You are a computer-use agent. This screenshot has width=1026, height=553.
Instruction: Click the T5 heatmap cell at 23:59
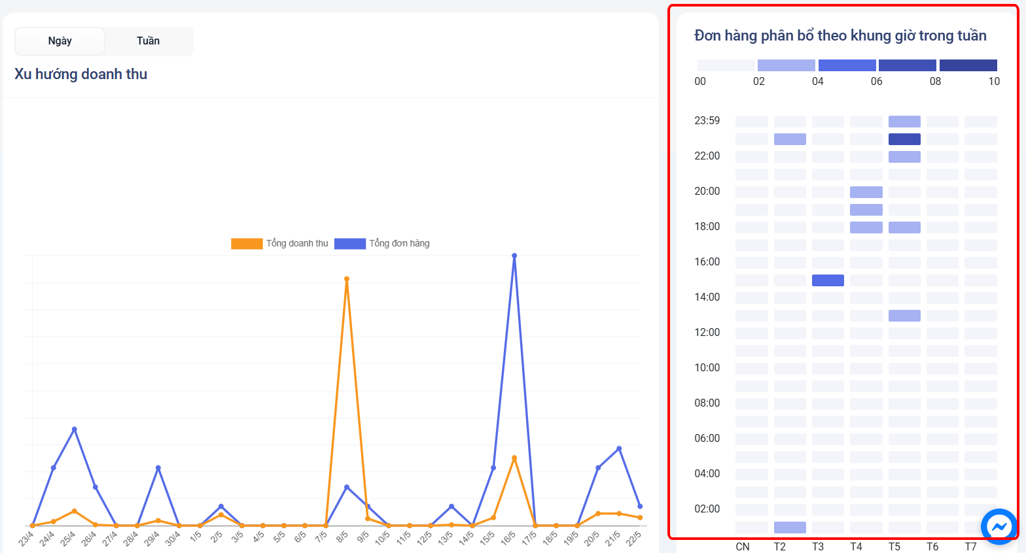pos(904,122)
